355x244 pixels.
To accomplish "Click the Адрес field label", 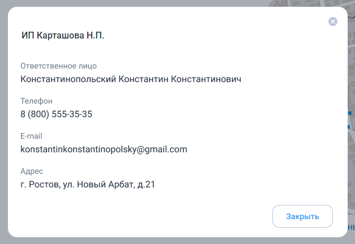I will tap(32, 171).
